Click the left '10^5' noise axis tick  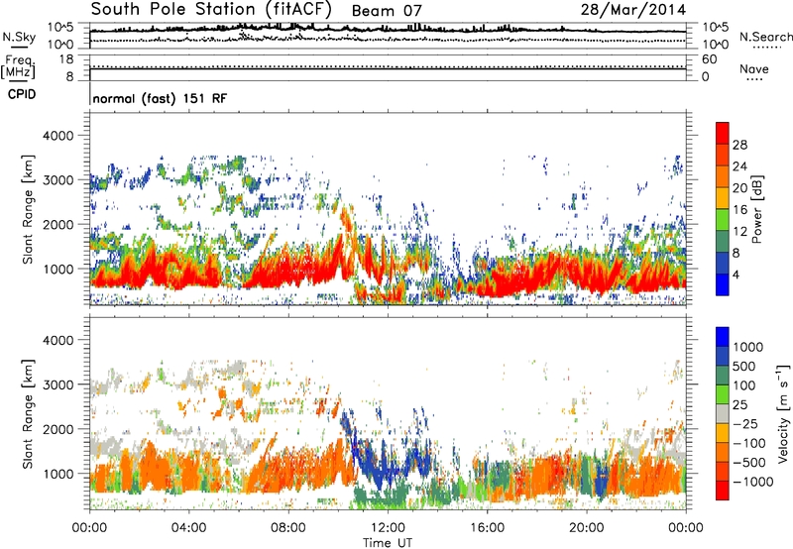coord(60,28)
